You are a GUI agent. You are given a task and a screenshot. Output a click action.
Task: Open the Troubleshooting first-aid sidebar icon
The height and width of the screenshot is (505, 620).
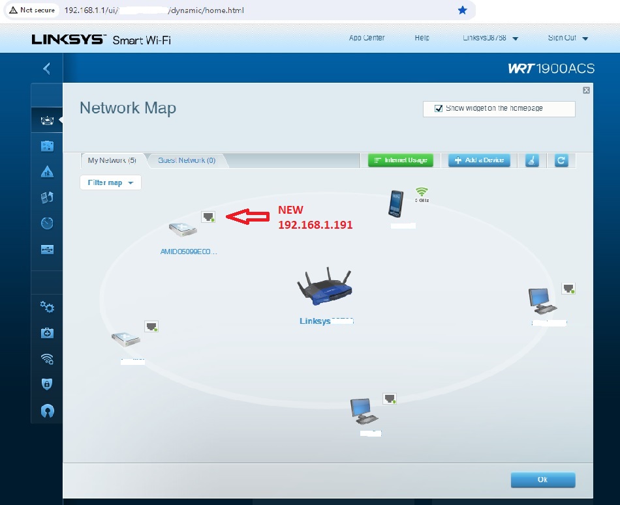coord(47,333)
